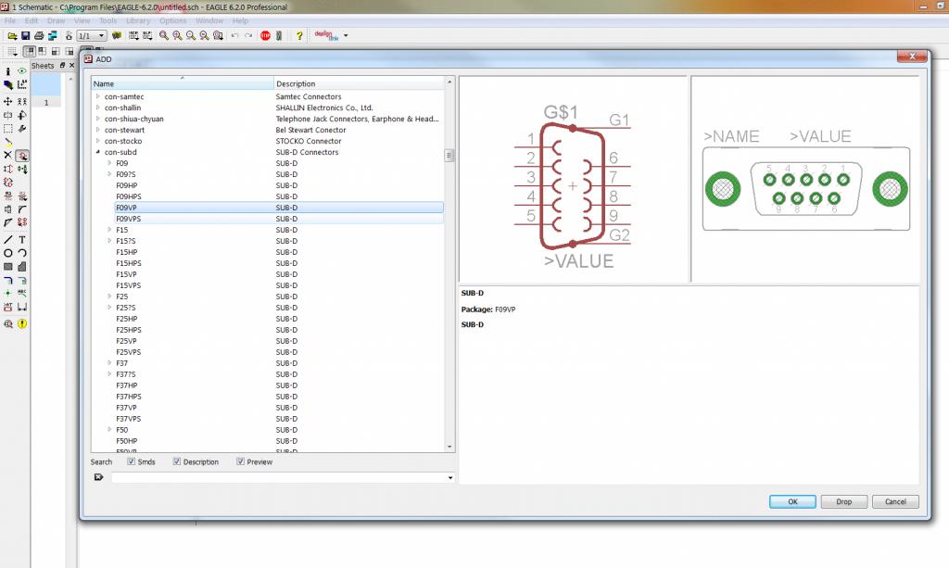949x568 pixels.
Task: Click the Print icon in toolbar
Action: tap(39, 35)
